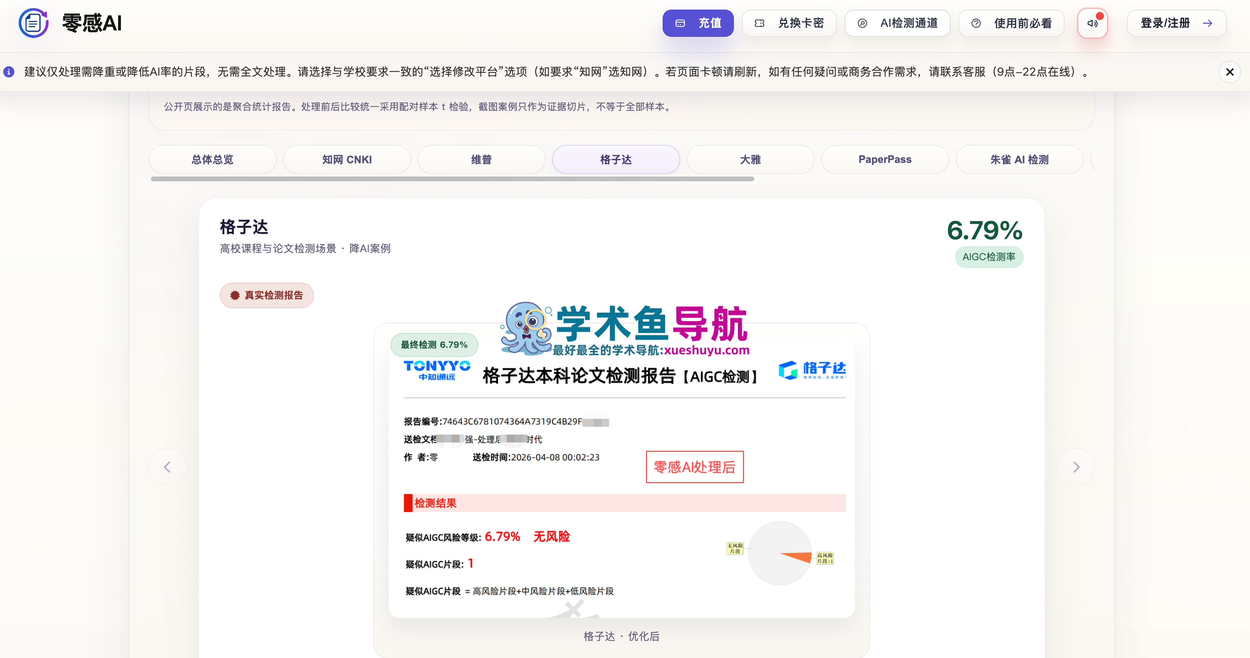
Task: Switch to PaperPass tab
Action: pos(884,160)
